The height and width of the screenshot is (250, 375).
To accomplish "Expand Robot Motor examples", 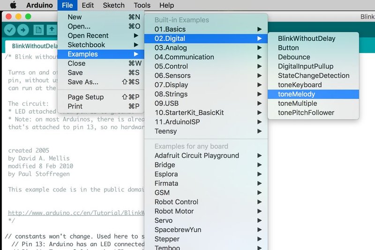I will tap(206, 211).
